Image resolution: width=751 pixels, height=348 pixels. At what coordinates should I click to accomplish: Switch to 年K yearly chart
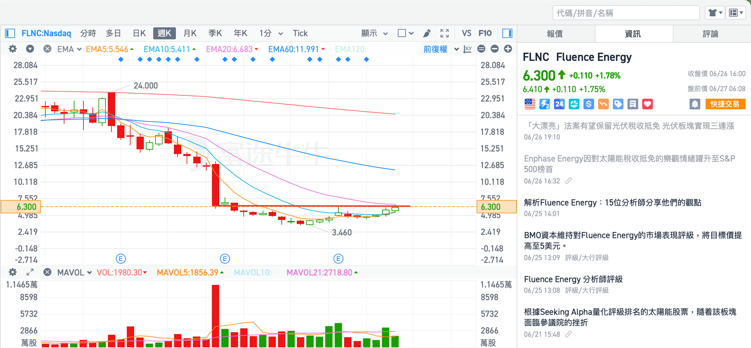point(240,33)
